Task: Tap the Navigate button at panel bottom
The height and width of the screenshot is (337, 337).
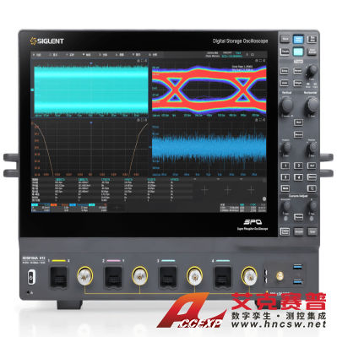Action: [298, 231]
